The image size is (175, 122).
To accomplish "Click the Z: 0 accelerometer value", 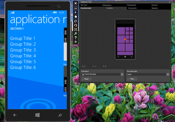I will [105, 66].
